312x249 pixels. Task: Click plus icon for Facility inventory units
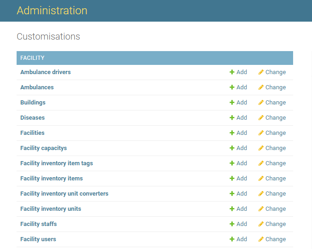pyautogui.click(x=232, y=209)
